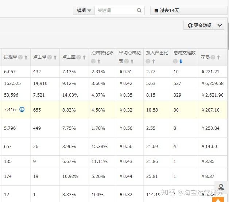The image size is (229, 202).
Task: Click the 投入产出比 column header label
Action: (157, 53)
